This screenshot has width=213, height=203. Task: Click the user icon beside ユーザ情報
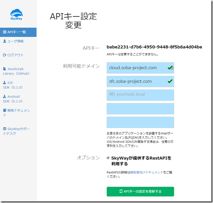click(5, 41)
